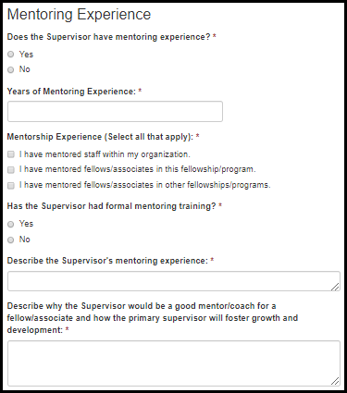Grab resize handle of good mentor/coach textarea
This screenshot has height=393, width=347.
coord(336,381)
